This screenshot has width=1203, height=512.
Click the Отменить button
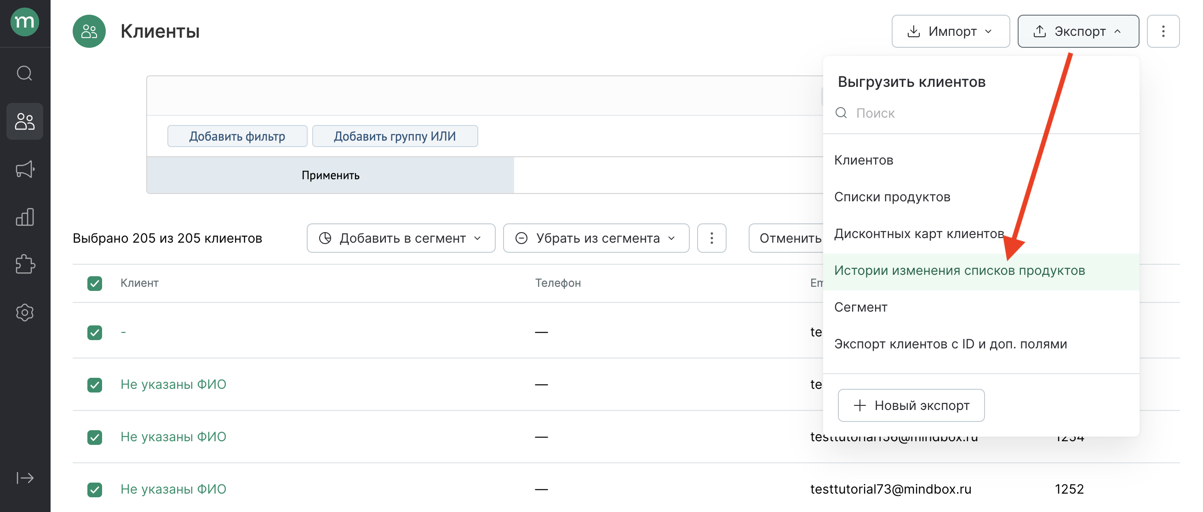pyautogui.click(x=787, y=238)
